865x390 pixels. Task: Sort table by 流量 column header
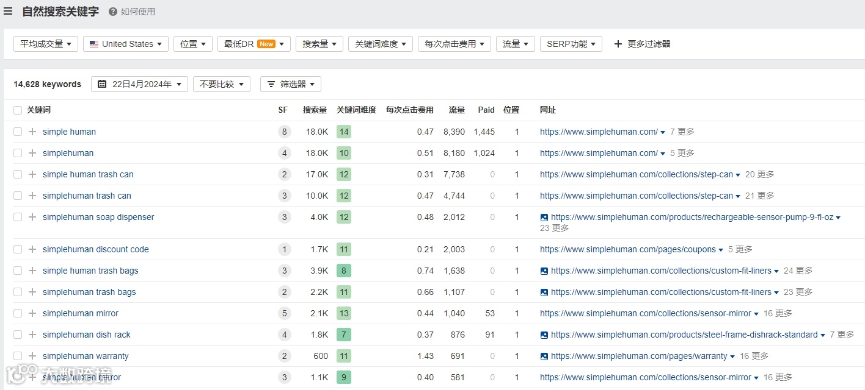(457, 110)
